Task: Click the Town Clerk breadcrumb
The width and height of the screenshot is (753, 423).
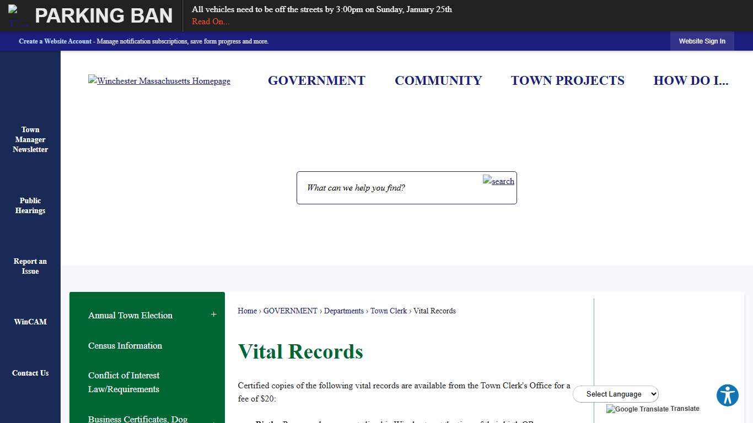Action: click(x=389, y=311)
